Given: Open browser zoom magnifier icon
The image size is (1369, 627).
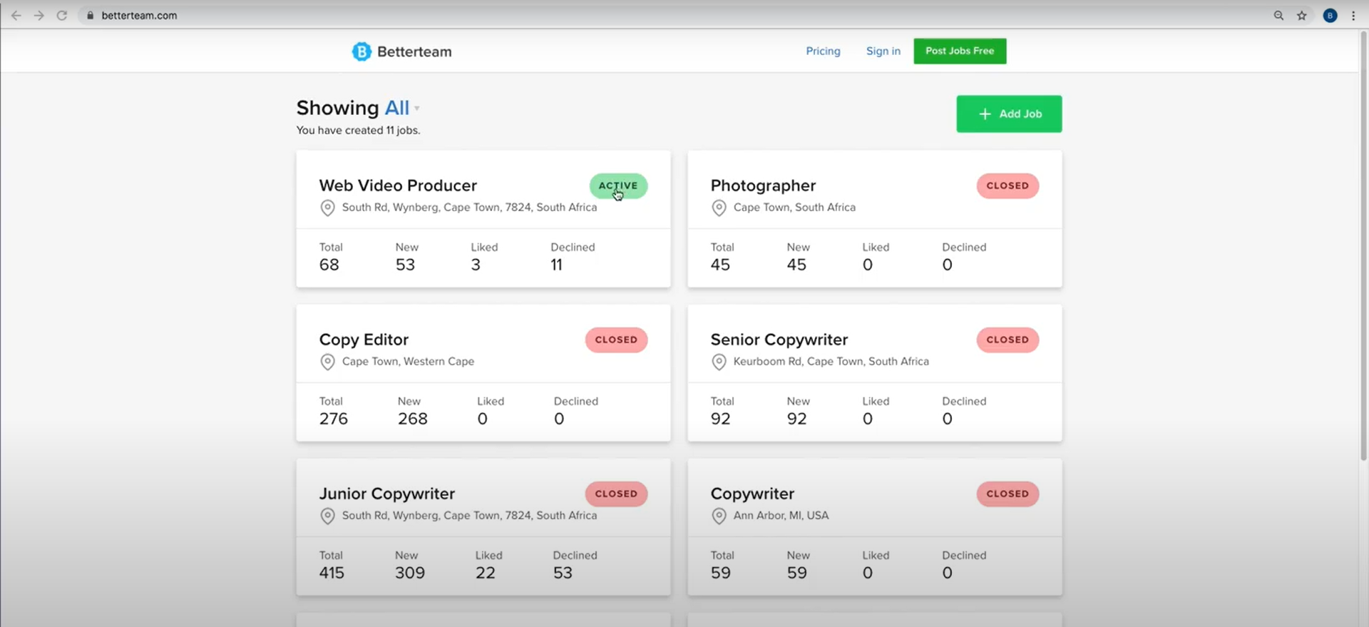Looking at the screenshot, I should [1278, 15].
